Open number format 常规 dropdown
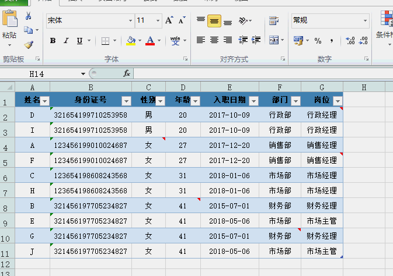This screenshot has height=276, width=393. tap(365, 20)
